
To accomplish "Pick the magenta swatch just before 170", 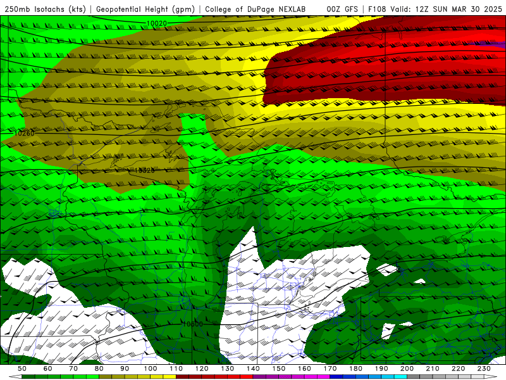I will [323, 377].
